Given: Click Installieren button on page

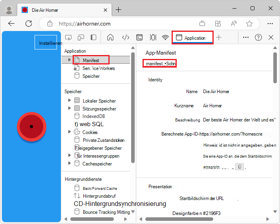Looking at the screenshot, I should 46,42.
